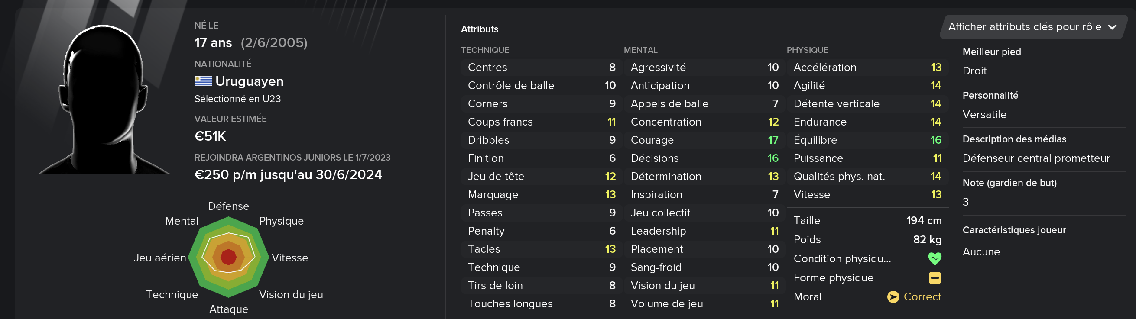Click the chevron on the role attributes dropdown
This screenshot has width=1136, height=319.
click(x=1112, y=27)
